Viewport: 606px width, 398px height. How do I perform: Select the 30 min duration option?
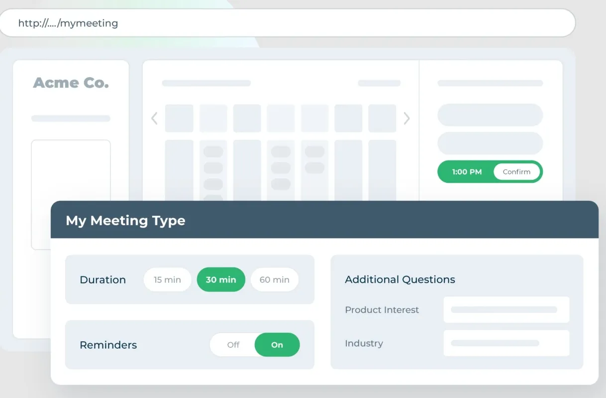pyautogui.click(x=221, y=280)
